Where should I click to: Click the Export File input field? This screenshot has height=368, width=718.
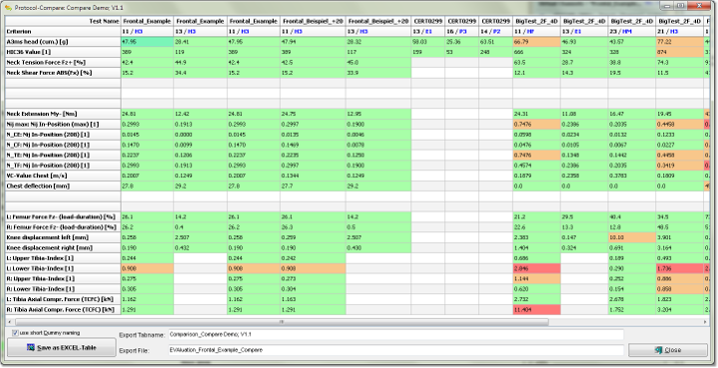[395, 350]
